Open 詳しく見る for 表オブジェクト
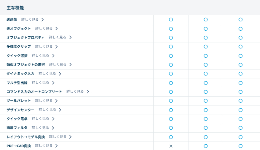 pyautogui.click(x=44, y=29)
